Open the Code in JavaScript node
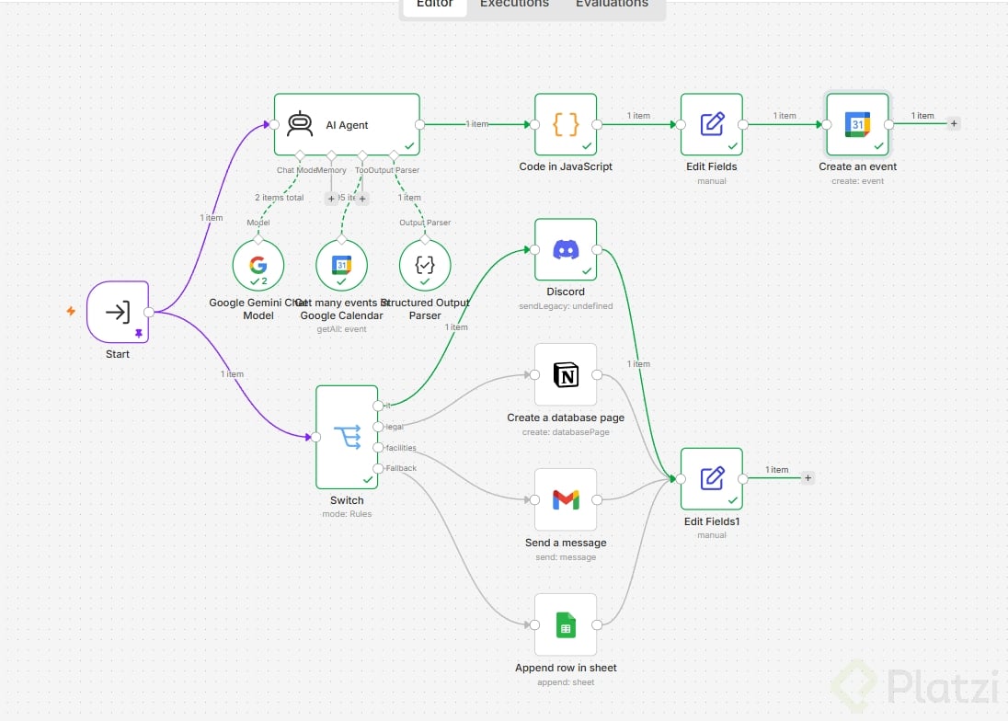 [566, 125]
